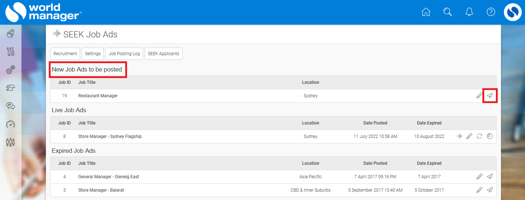Go to the Recruitment tab
Image resolution: width=525 pixels, height=200 pixels.
pos(65,53)
